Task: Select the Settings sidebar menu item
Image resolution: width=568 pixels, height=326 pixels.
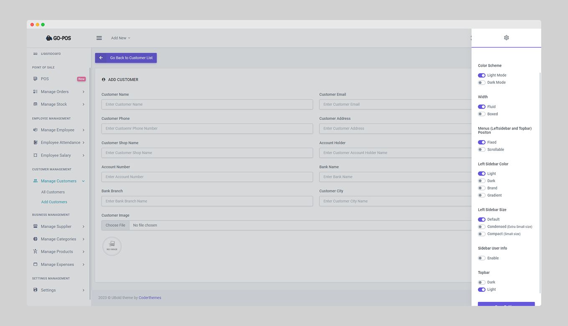Action: click(x=48, y=290)
